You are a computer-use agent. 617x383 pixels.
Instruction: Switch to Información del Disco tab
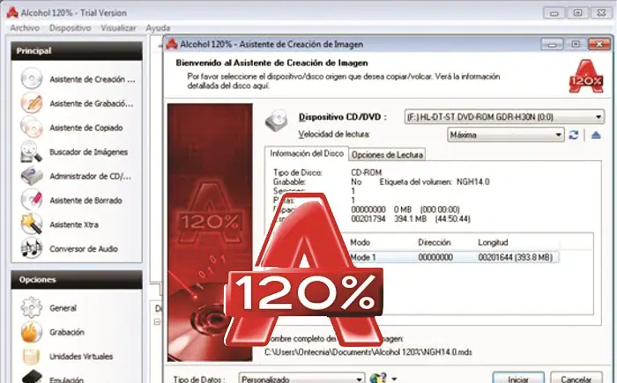307,153
